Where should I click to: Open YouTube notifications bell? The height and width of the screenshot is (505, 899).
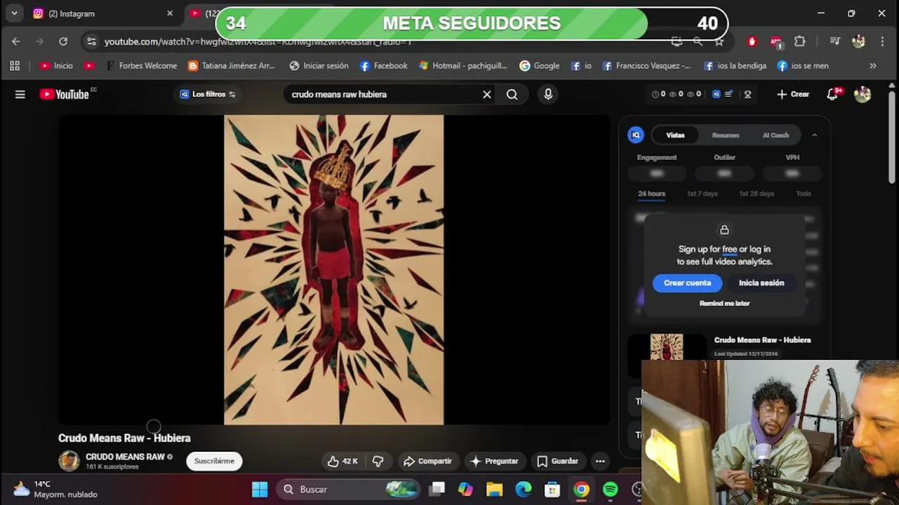pos(833,94)
